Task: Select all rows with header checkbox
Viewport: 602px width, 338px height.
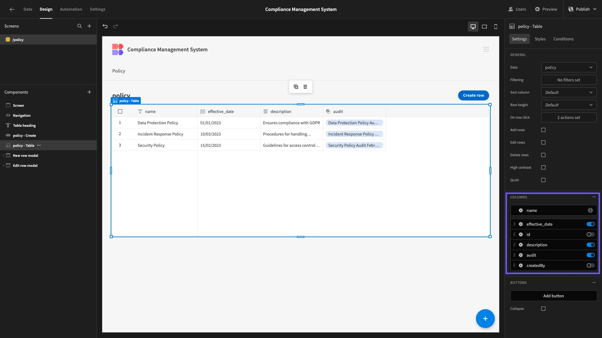Action: (x=120, y=111)
